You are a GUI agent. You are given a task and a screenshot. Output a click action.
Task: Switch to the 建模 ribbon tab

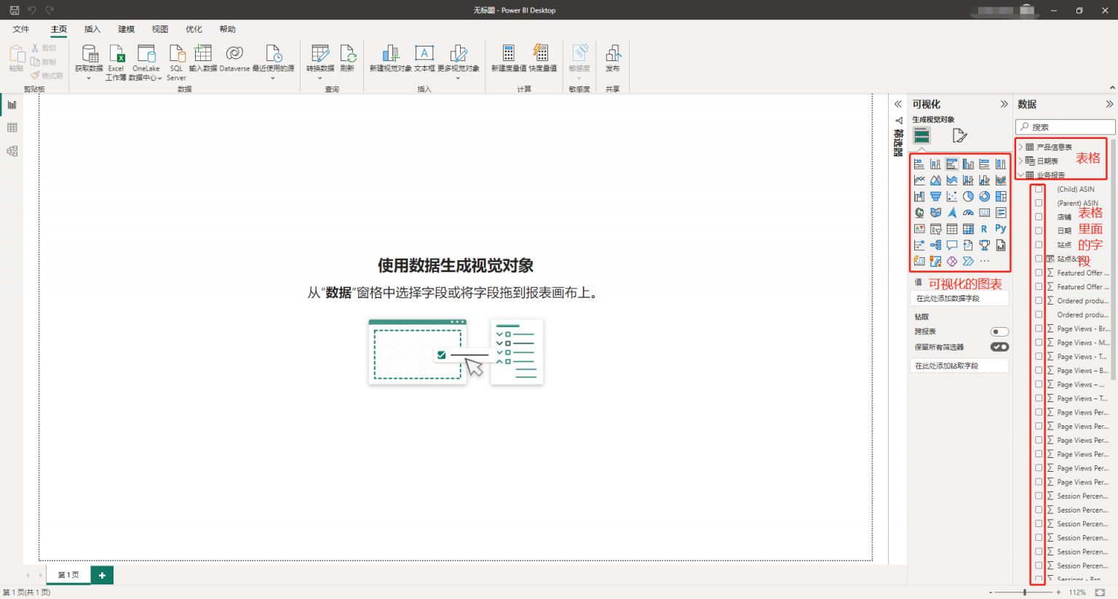tap(127, 29)
